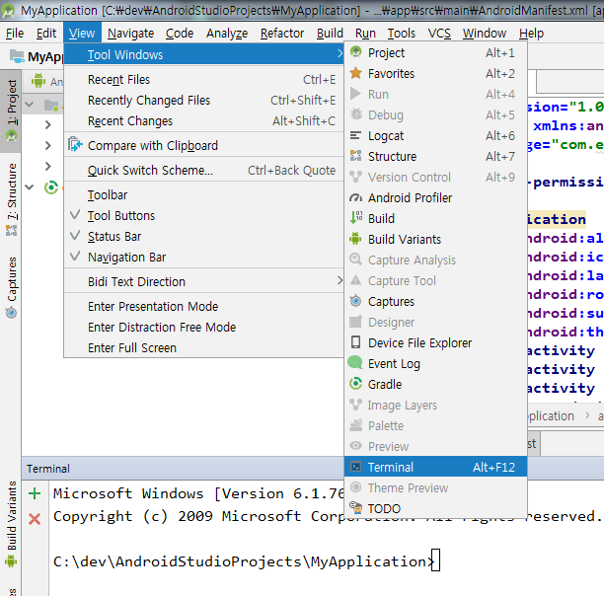The width and height of the screenshot is (604, 596).
Task: Choose Compare with Clipboard
Action: 152,146
